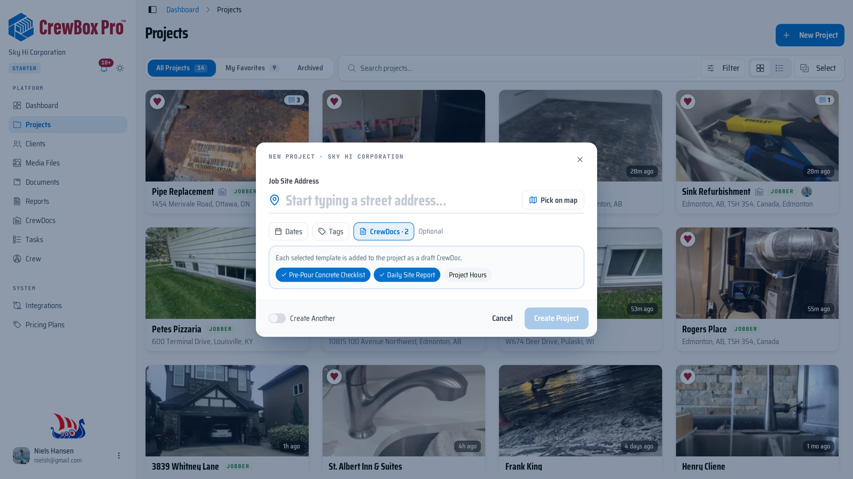The image size is (853, 479).
Task: Click Select projects button
Action: (818, 68)
